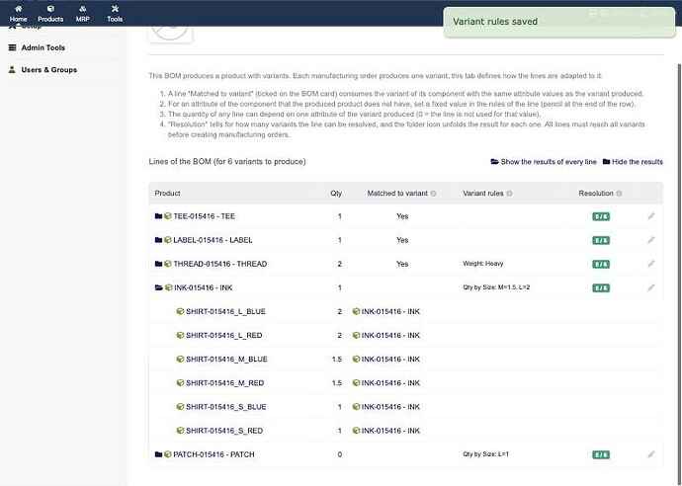Open TEE-015416 - TEE product link
Screen dimensions: 682x486
point(204,216)
